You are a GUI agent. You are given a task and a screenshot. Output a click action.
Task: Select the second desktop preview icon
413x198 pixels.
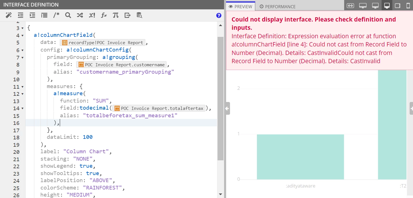(x=375, y=6)
